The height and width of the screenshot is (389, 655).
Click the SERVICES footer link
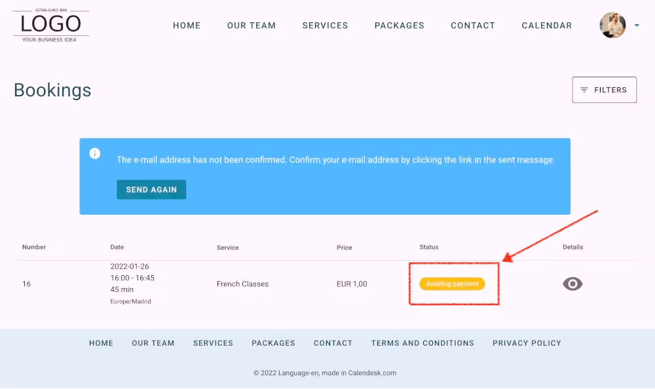[213, 343]
